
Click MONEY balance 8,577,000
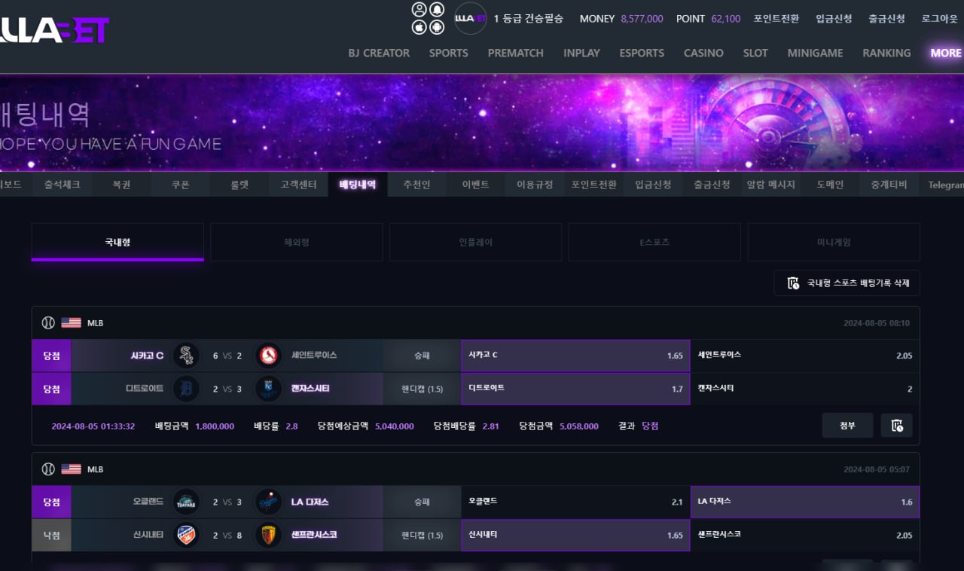pyautogui.click(x=642, y=19)
